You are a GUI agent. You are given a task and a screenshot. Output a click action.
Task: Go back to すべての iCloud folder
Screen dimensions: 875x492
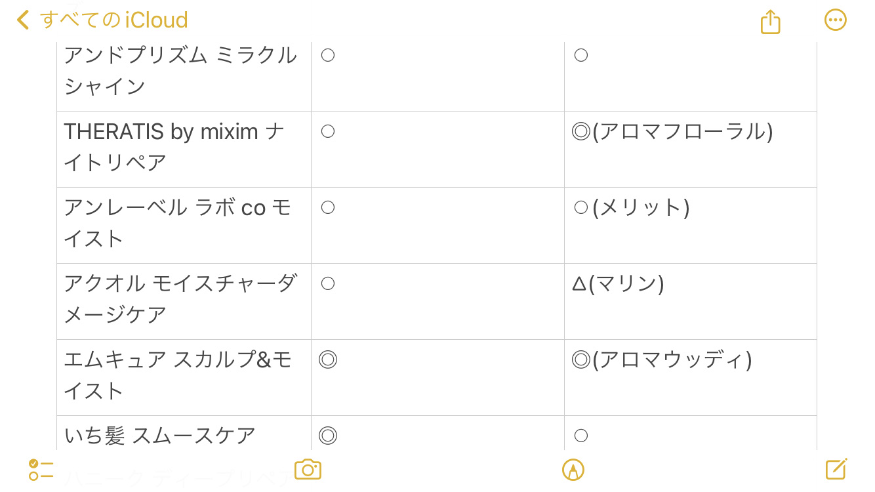[x=113, y=20]
